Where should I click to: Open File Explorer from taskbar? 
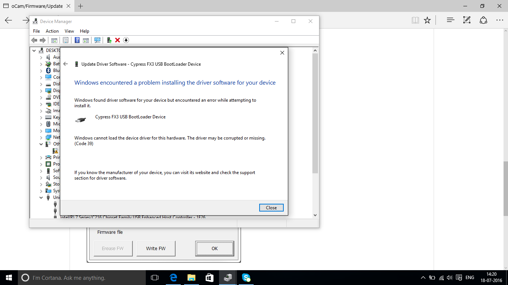(x=191, y=278)
